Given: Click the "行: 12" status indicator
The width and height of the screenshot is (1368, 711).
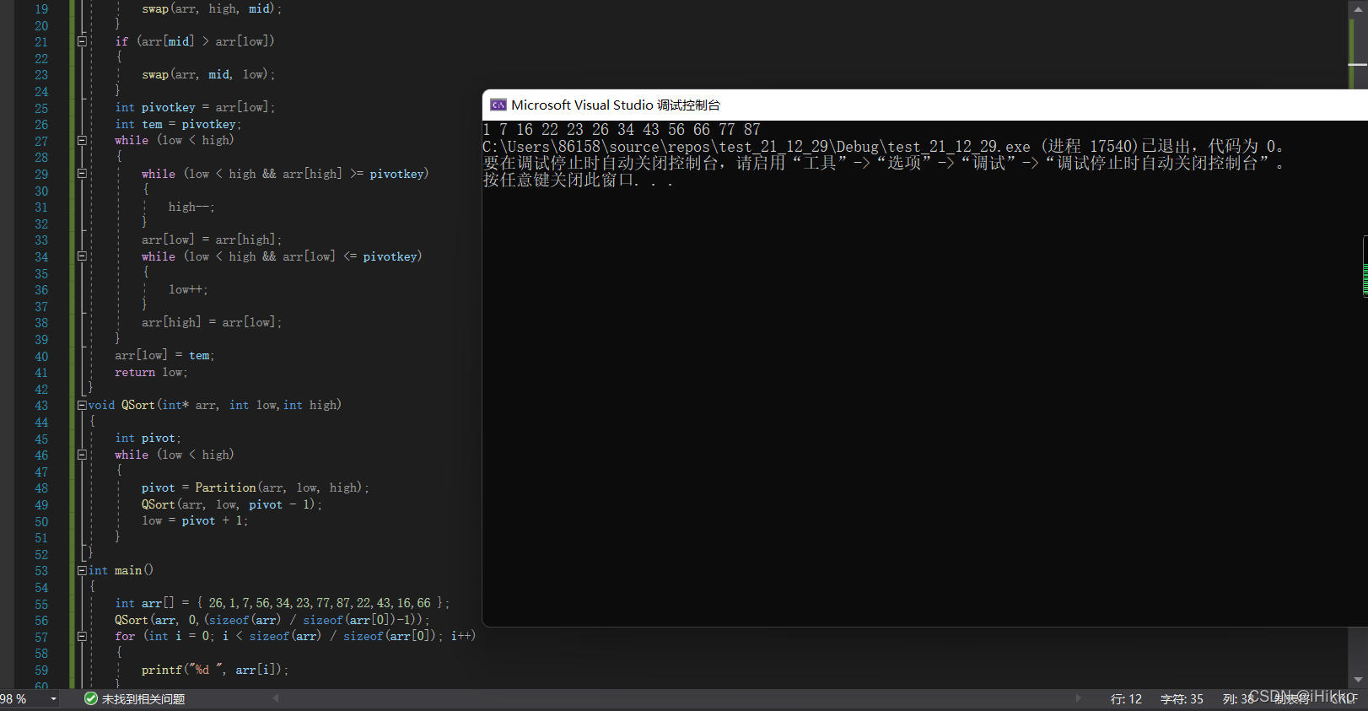Looking at the screenshot, I should coord(1126,699).
